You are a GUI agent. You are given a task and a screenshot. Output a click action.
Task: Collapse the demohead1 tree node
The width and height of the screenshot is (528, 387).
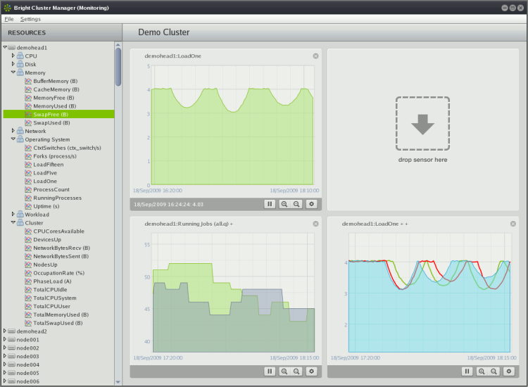(x=5, y=47)
